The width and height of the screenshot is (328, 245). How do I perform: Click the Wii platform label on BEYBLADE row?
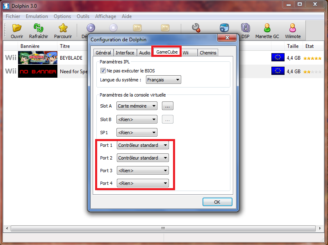pyautogui.click(x=11, y=58)
